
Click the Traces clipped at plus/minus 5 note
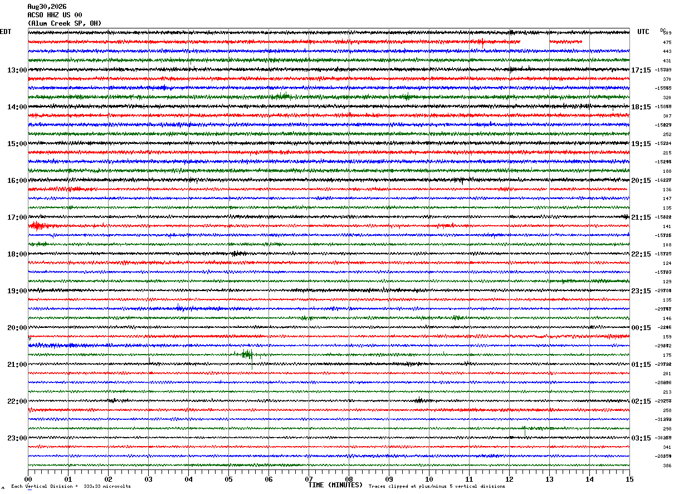click(x=437, y=487)
